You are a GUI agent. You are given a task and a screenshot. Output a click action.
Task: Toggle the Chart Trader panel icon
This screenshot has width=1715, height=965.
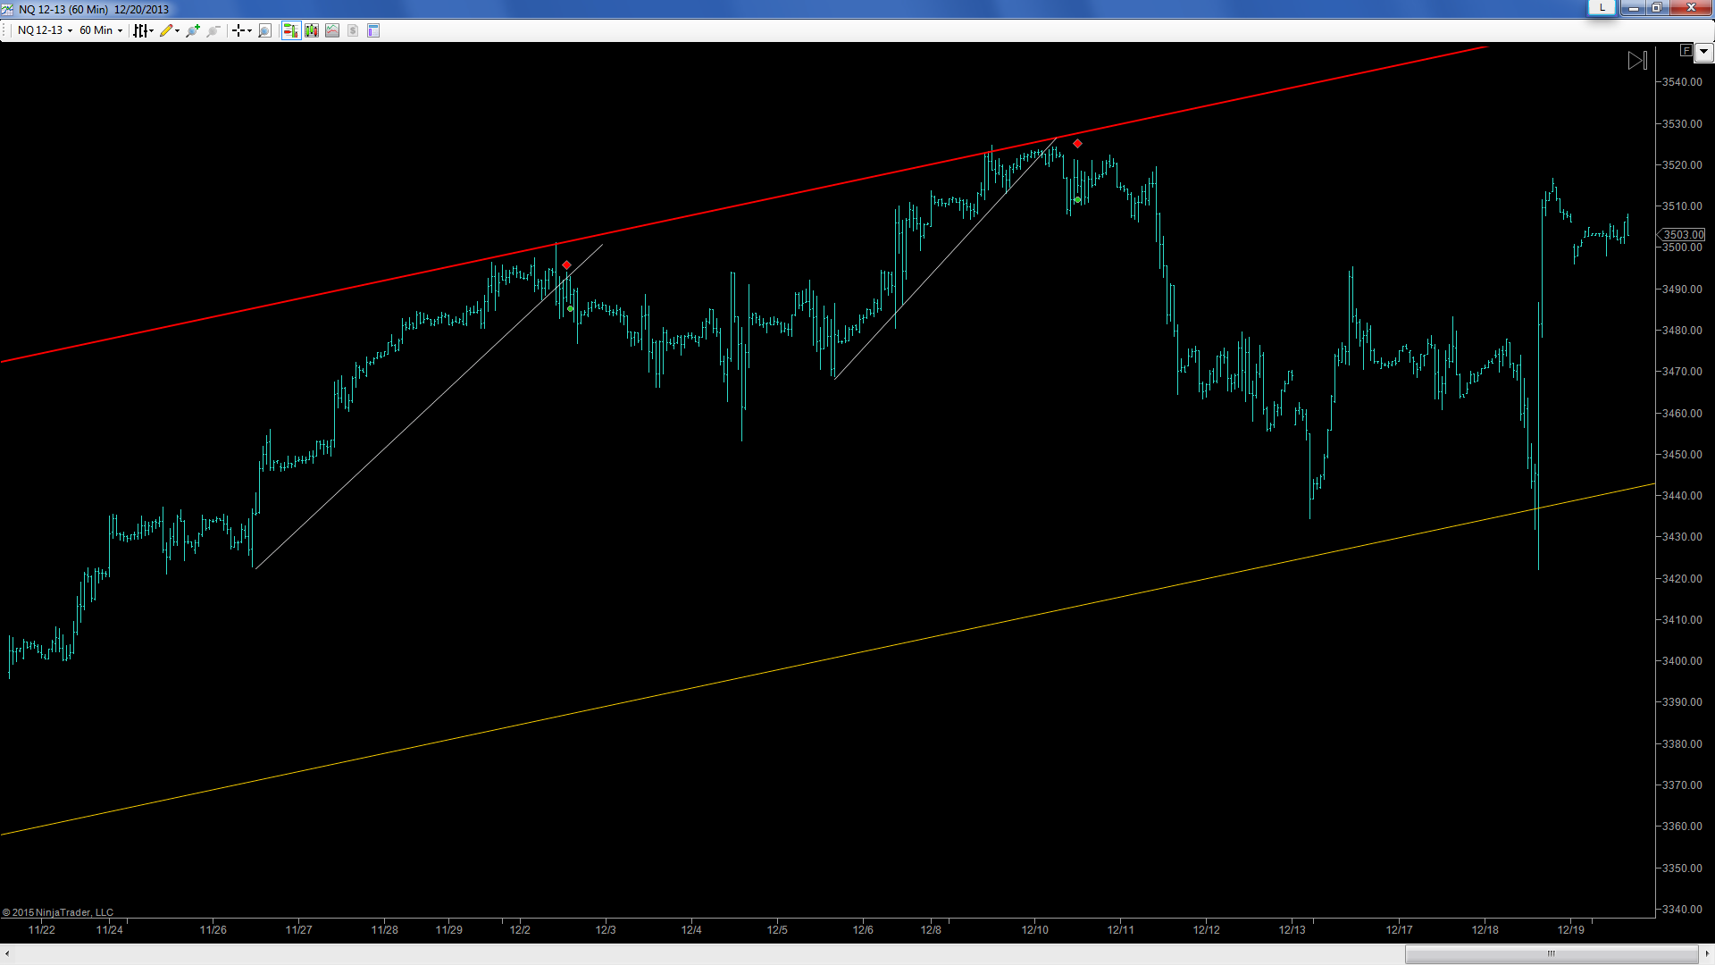tap(290, 30)
